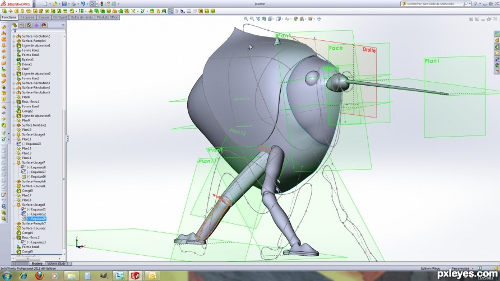Screen dimensions: 500x281
Task: Collapse the Surface-Lissage8 tree node
Action: click(x=14, y=205)
